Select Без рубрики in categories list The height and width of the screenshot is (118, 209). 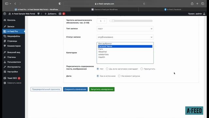click(125, 44)
